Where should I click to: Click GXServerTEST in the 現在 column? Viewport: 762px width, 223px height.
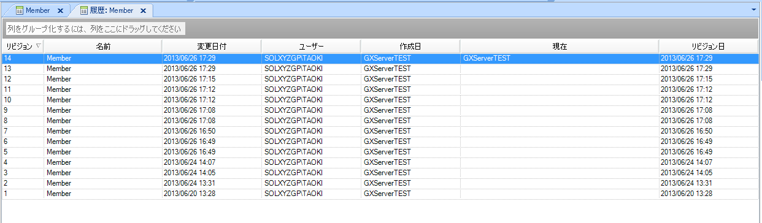[487, 58]
